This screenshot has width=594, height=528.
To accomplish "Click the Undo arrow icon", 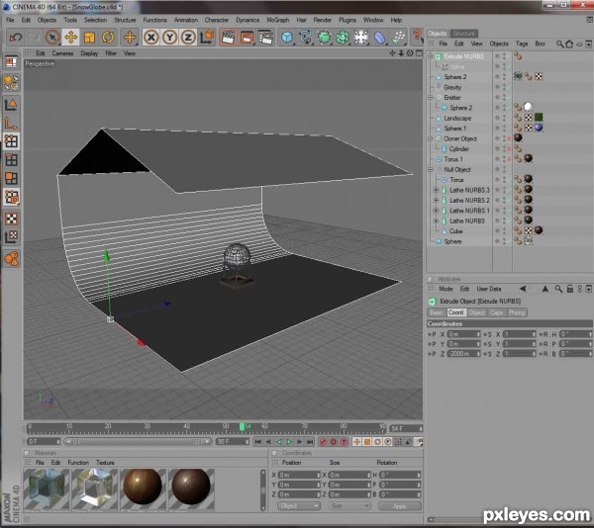I will (16, 37).
